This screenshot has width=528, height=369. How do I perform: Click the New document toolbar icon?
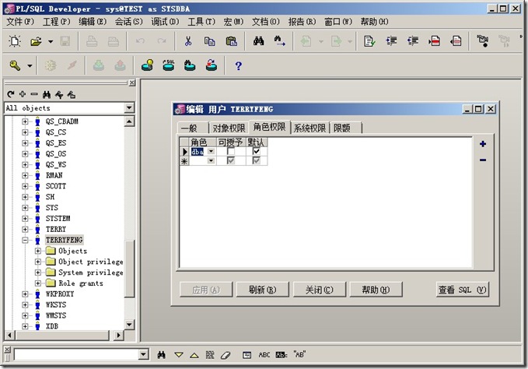pyautogui.click(x=14, y=40)
